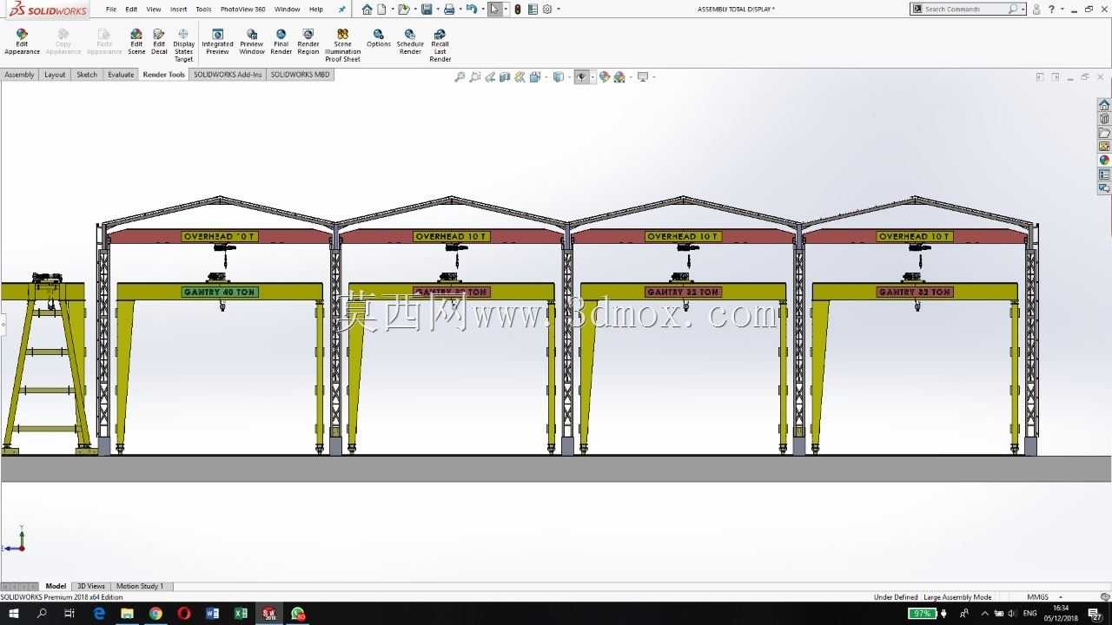Open PhotoView 360 render Options
The height and width of the screenshot is (625, 1112).
coord(379,38)
